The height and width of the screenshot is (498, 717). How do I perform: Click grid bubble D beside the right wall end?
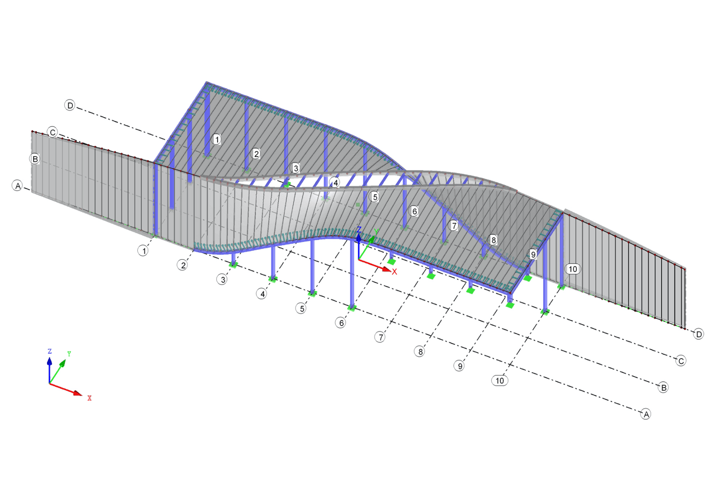(699, 334)
